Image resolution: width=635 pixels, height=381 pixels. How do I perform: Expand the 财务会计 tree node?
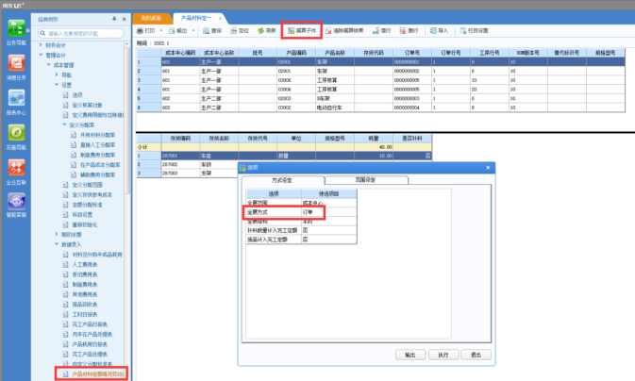(x=41, y=45)
